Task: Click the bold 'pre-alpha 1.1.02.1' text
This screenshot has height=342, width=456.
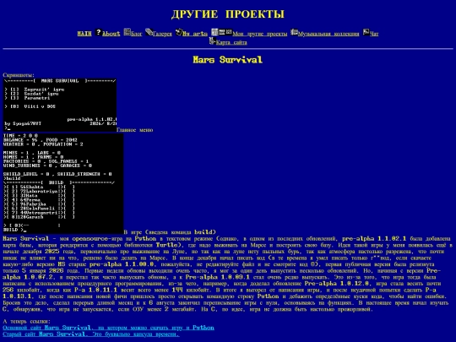Action: point(374,239)
